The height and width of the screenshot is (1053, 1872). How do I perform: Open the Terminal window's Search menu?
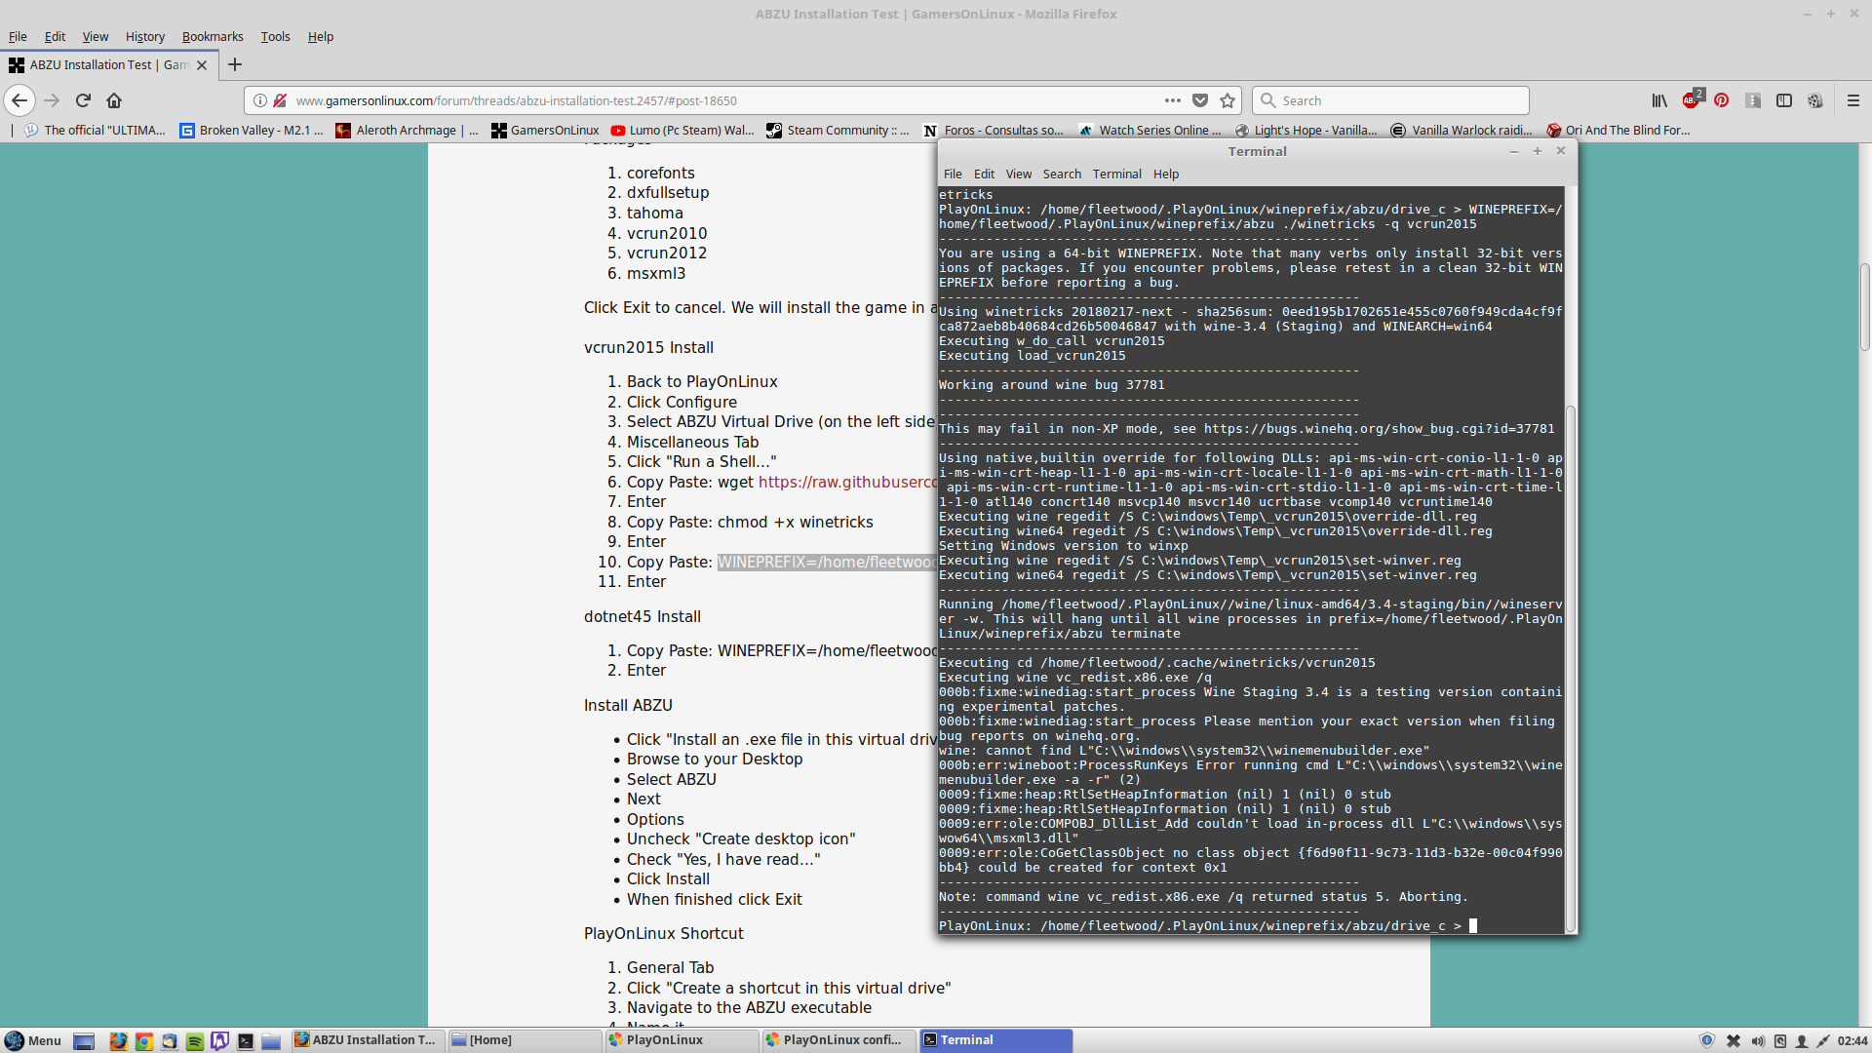pos(1062,174)
